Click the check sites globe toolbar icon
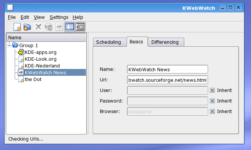This screenshot has height=150, width=251. pyautogui.click(x=49, y=27)
